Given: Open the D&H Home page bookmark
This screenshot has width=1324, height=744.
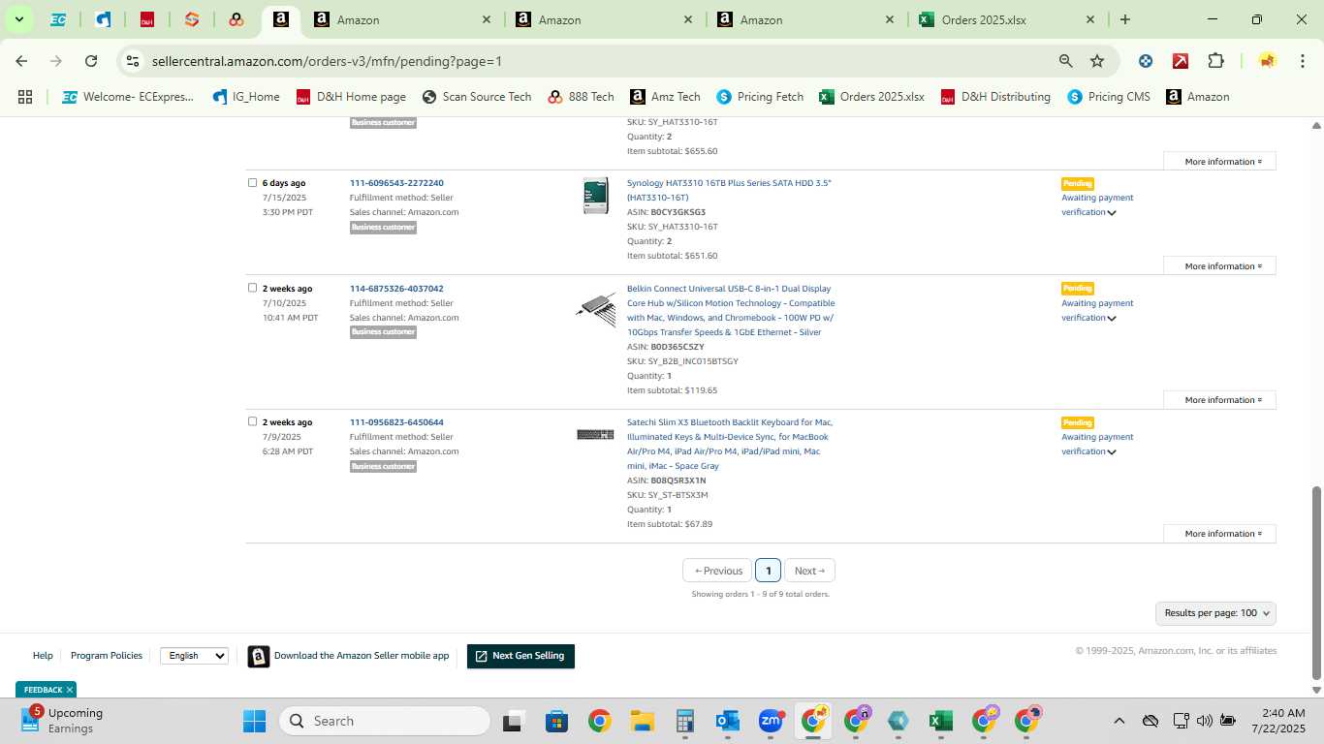Looking at the screenshot, I should pyautogui.click(x=351, y=97).
